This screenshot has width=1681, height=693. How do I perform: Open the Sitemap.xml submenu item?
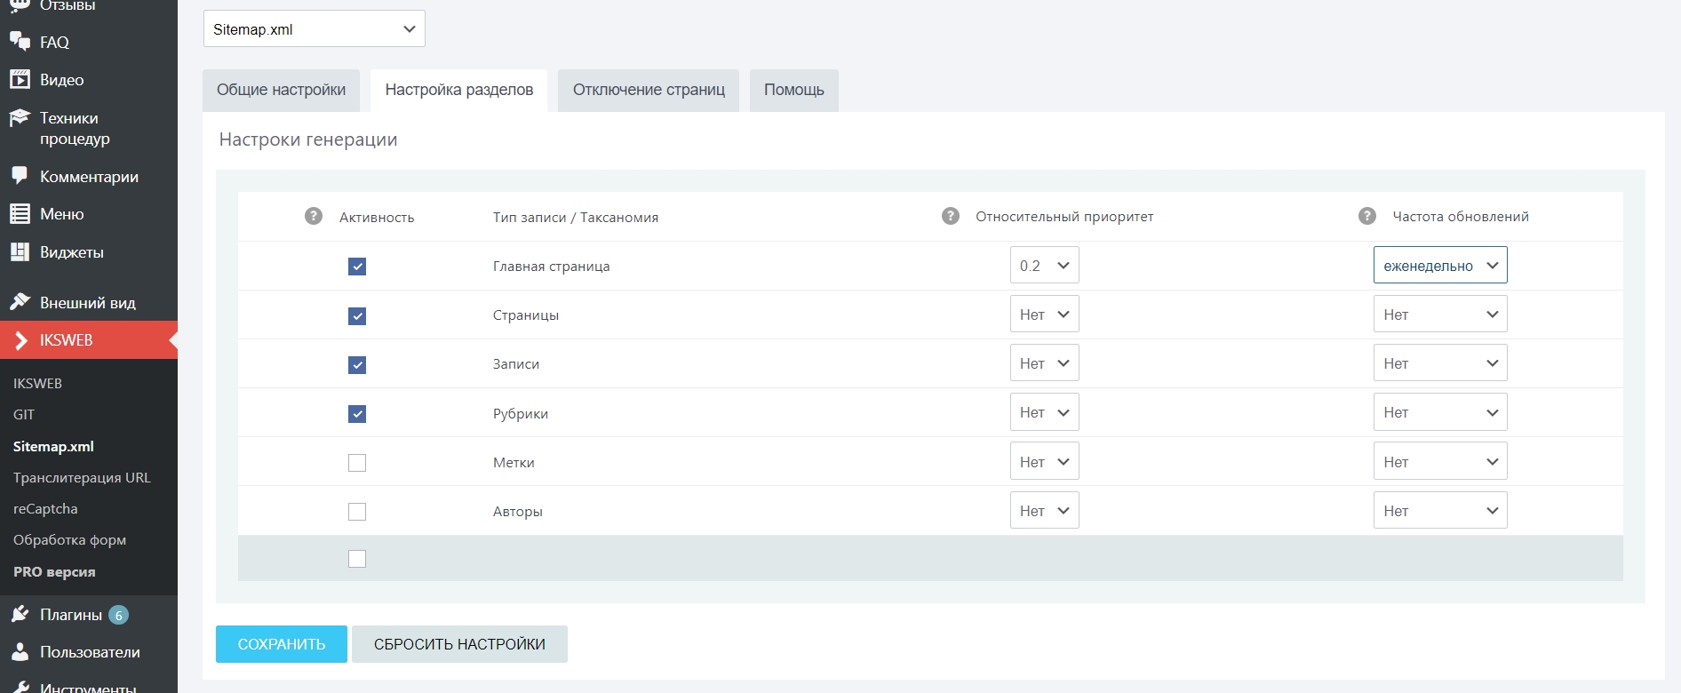53,446
